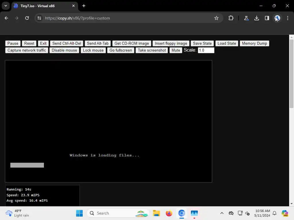Click the Running: 14s status text
The height and width of the screenshot is (220, 294).
coord(19,189)
